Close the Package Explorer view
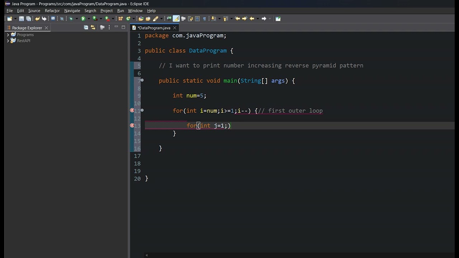The height and width of the screenshot is (258, 459). point(46,28)
